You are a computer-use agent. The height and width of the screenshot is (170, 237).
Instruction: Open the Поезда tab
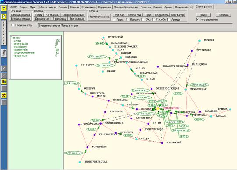coord(63,7)
